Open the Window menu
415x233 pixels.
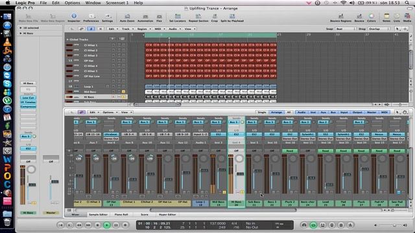click(93, 3)
